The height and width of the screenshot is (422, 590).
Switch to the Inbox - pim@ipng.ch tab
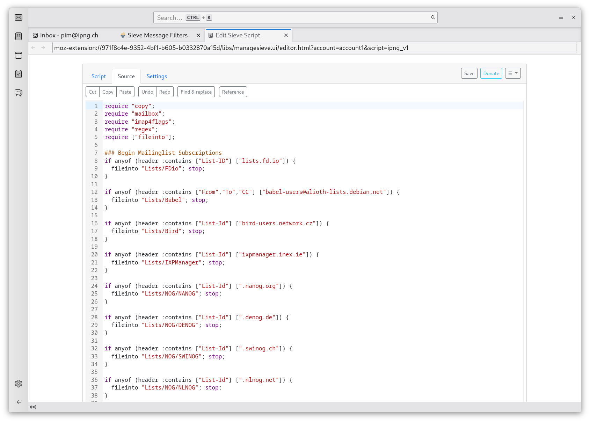(69, 35)
